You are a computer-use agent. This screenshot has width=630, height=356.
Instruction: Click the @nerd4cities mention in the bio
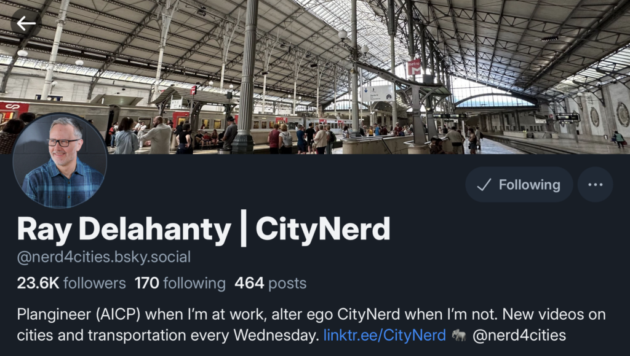pos(519,335)
